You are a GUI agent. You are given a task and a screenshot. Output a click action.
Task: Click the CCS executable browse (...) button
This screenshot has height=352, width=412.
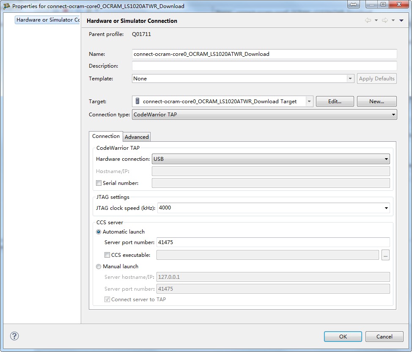385,255
